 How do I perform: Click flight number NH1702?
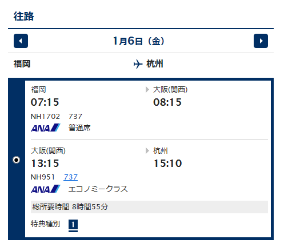(x=45, y=116)
